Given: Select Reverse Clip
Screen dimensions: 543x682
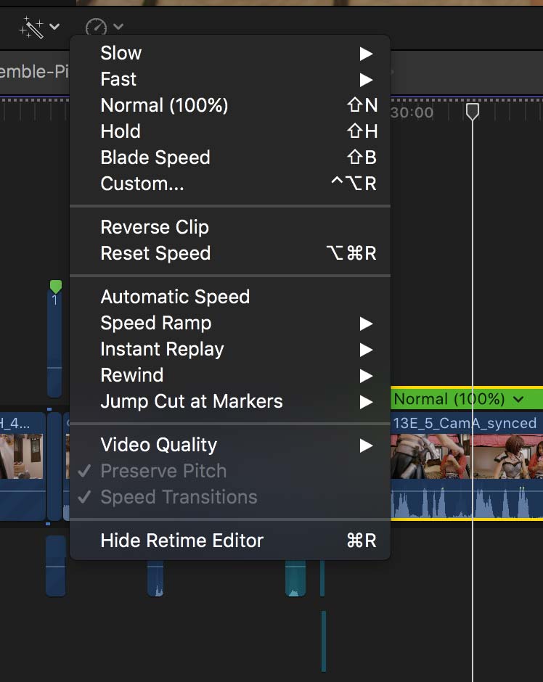Looking at the screenshot, I should click(x=229, y=228).
